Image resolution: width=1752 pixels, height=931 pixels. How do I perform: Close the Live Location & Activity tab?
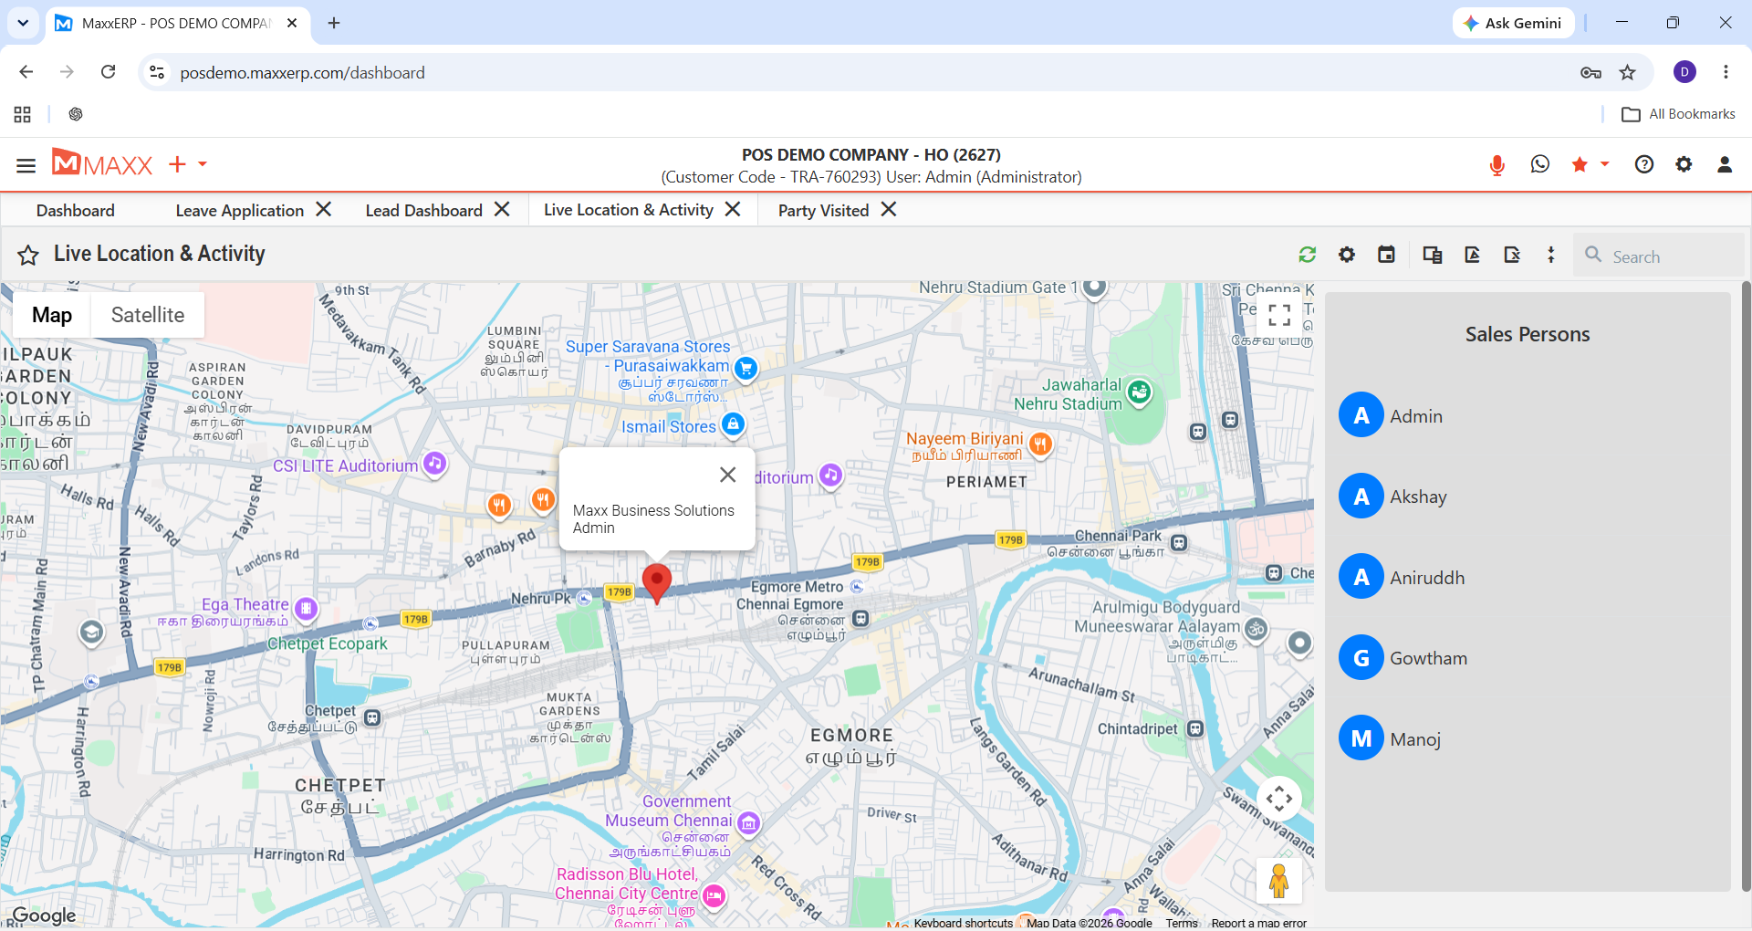click(x=733, y=209)
